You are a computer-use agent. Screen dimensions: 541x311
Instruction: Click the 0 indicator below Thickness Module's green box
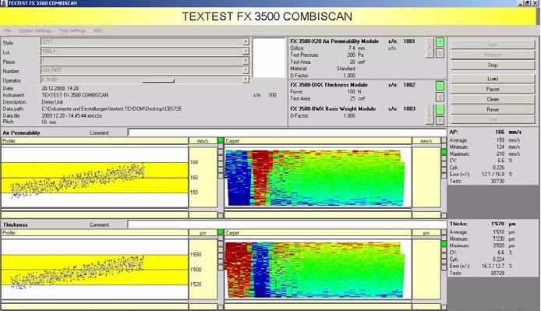click(x=440, y=97)
